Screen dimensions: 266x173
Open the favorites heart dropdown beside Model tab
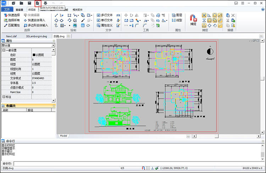point(188,136)
